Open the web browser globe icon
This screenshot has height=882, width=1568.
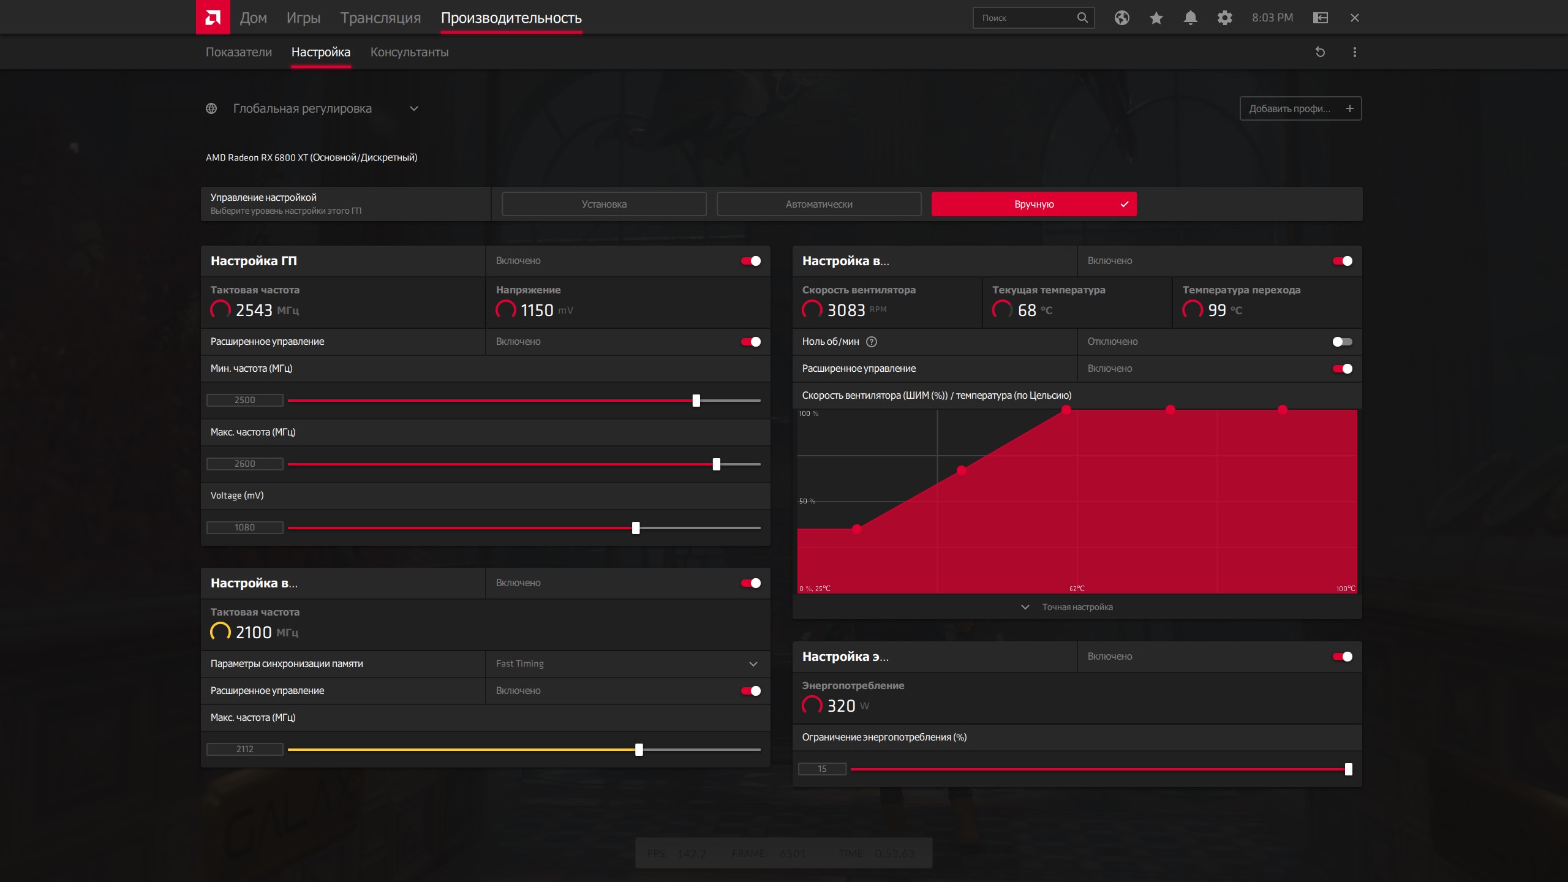tap(1121, 18)
